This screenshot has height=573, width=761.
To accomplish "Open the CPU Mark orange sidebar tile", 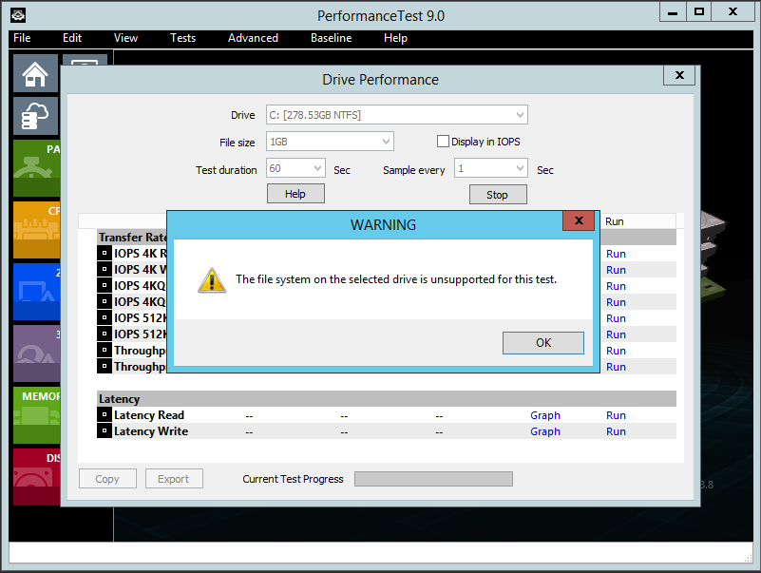I will [x=37, y=230].
